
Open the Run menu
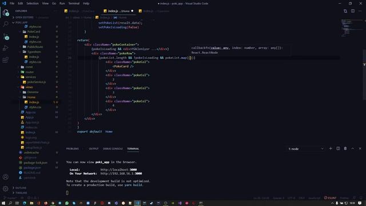[x=62, y=3]
